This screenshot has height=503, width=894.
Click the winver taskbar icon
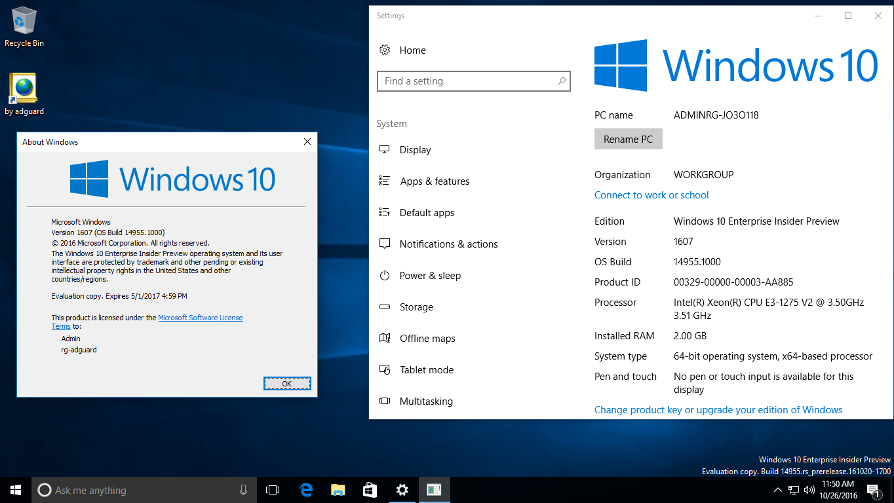pos(434,490)
